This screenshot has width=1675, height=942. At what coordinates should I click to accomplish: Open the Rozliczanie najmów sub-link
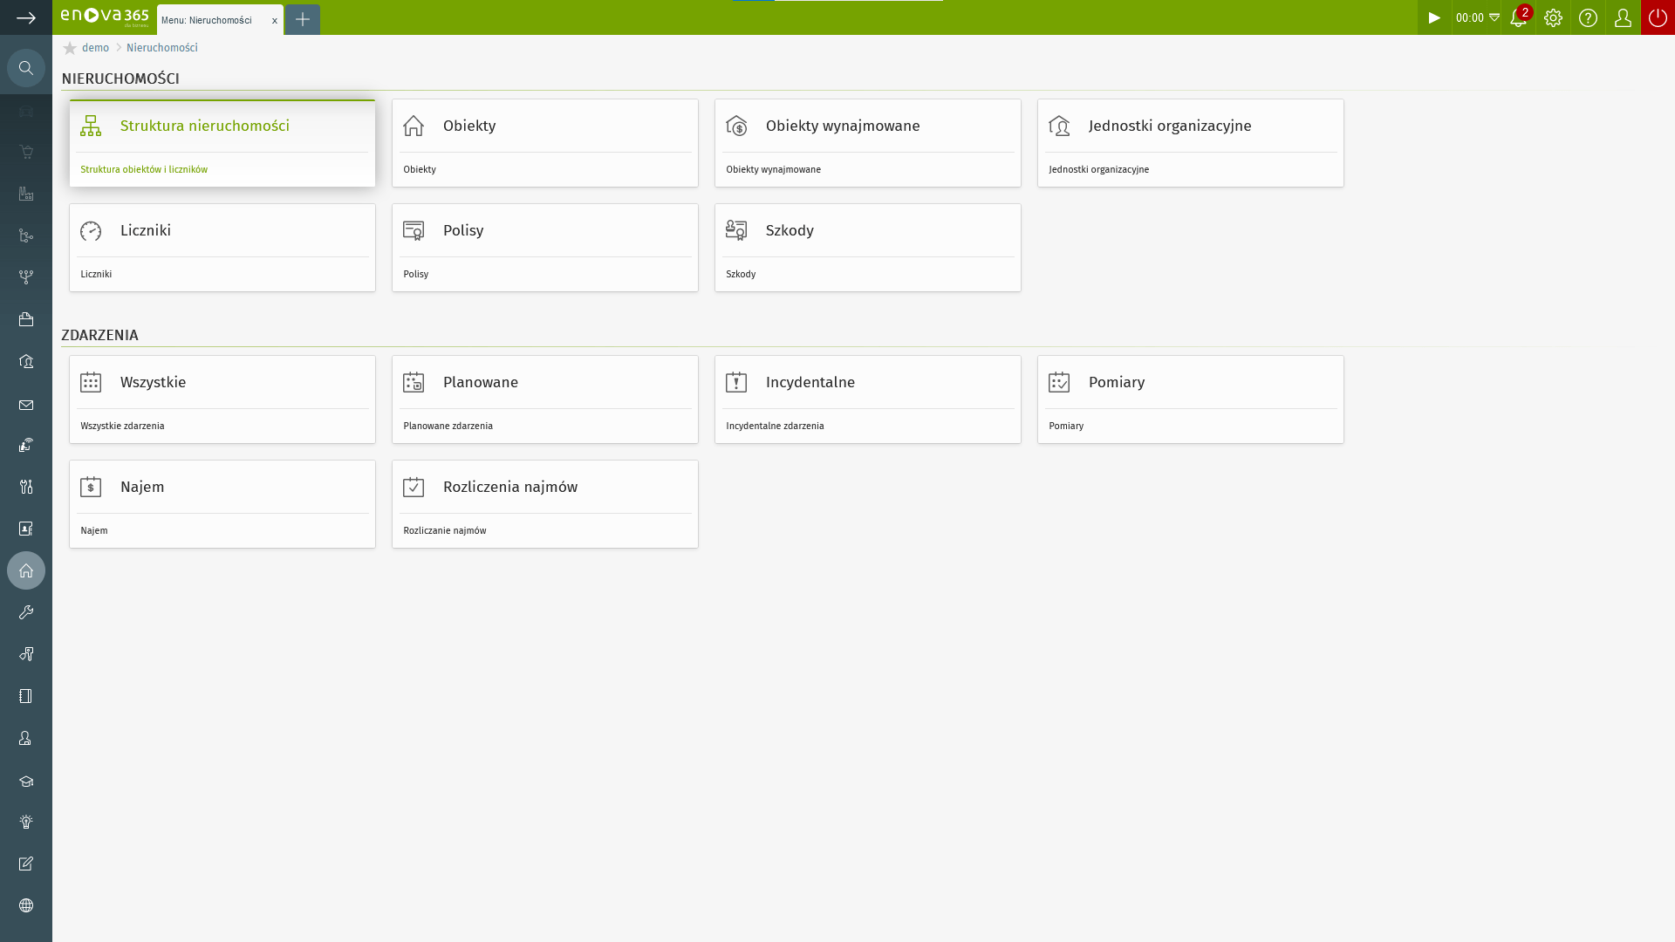pos(445,530)
